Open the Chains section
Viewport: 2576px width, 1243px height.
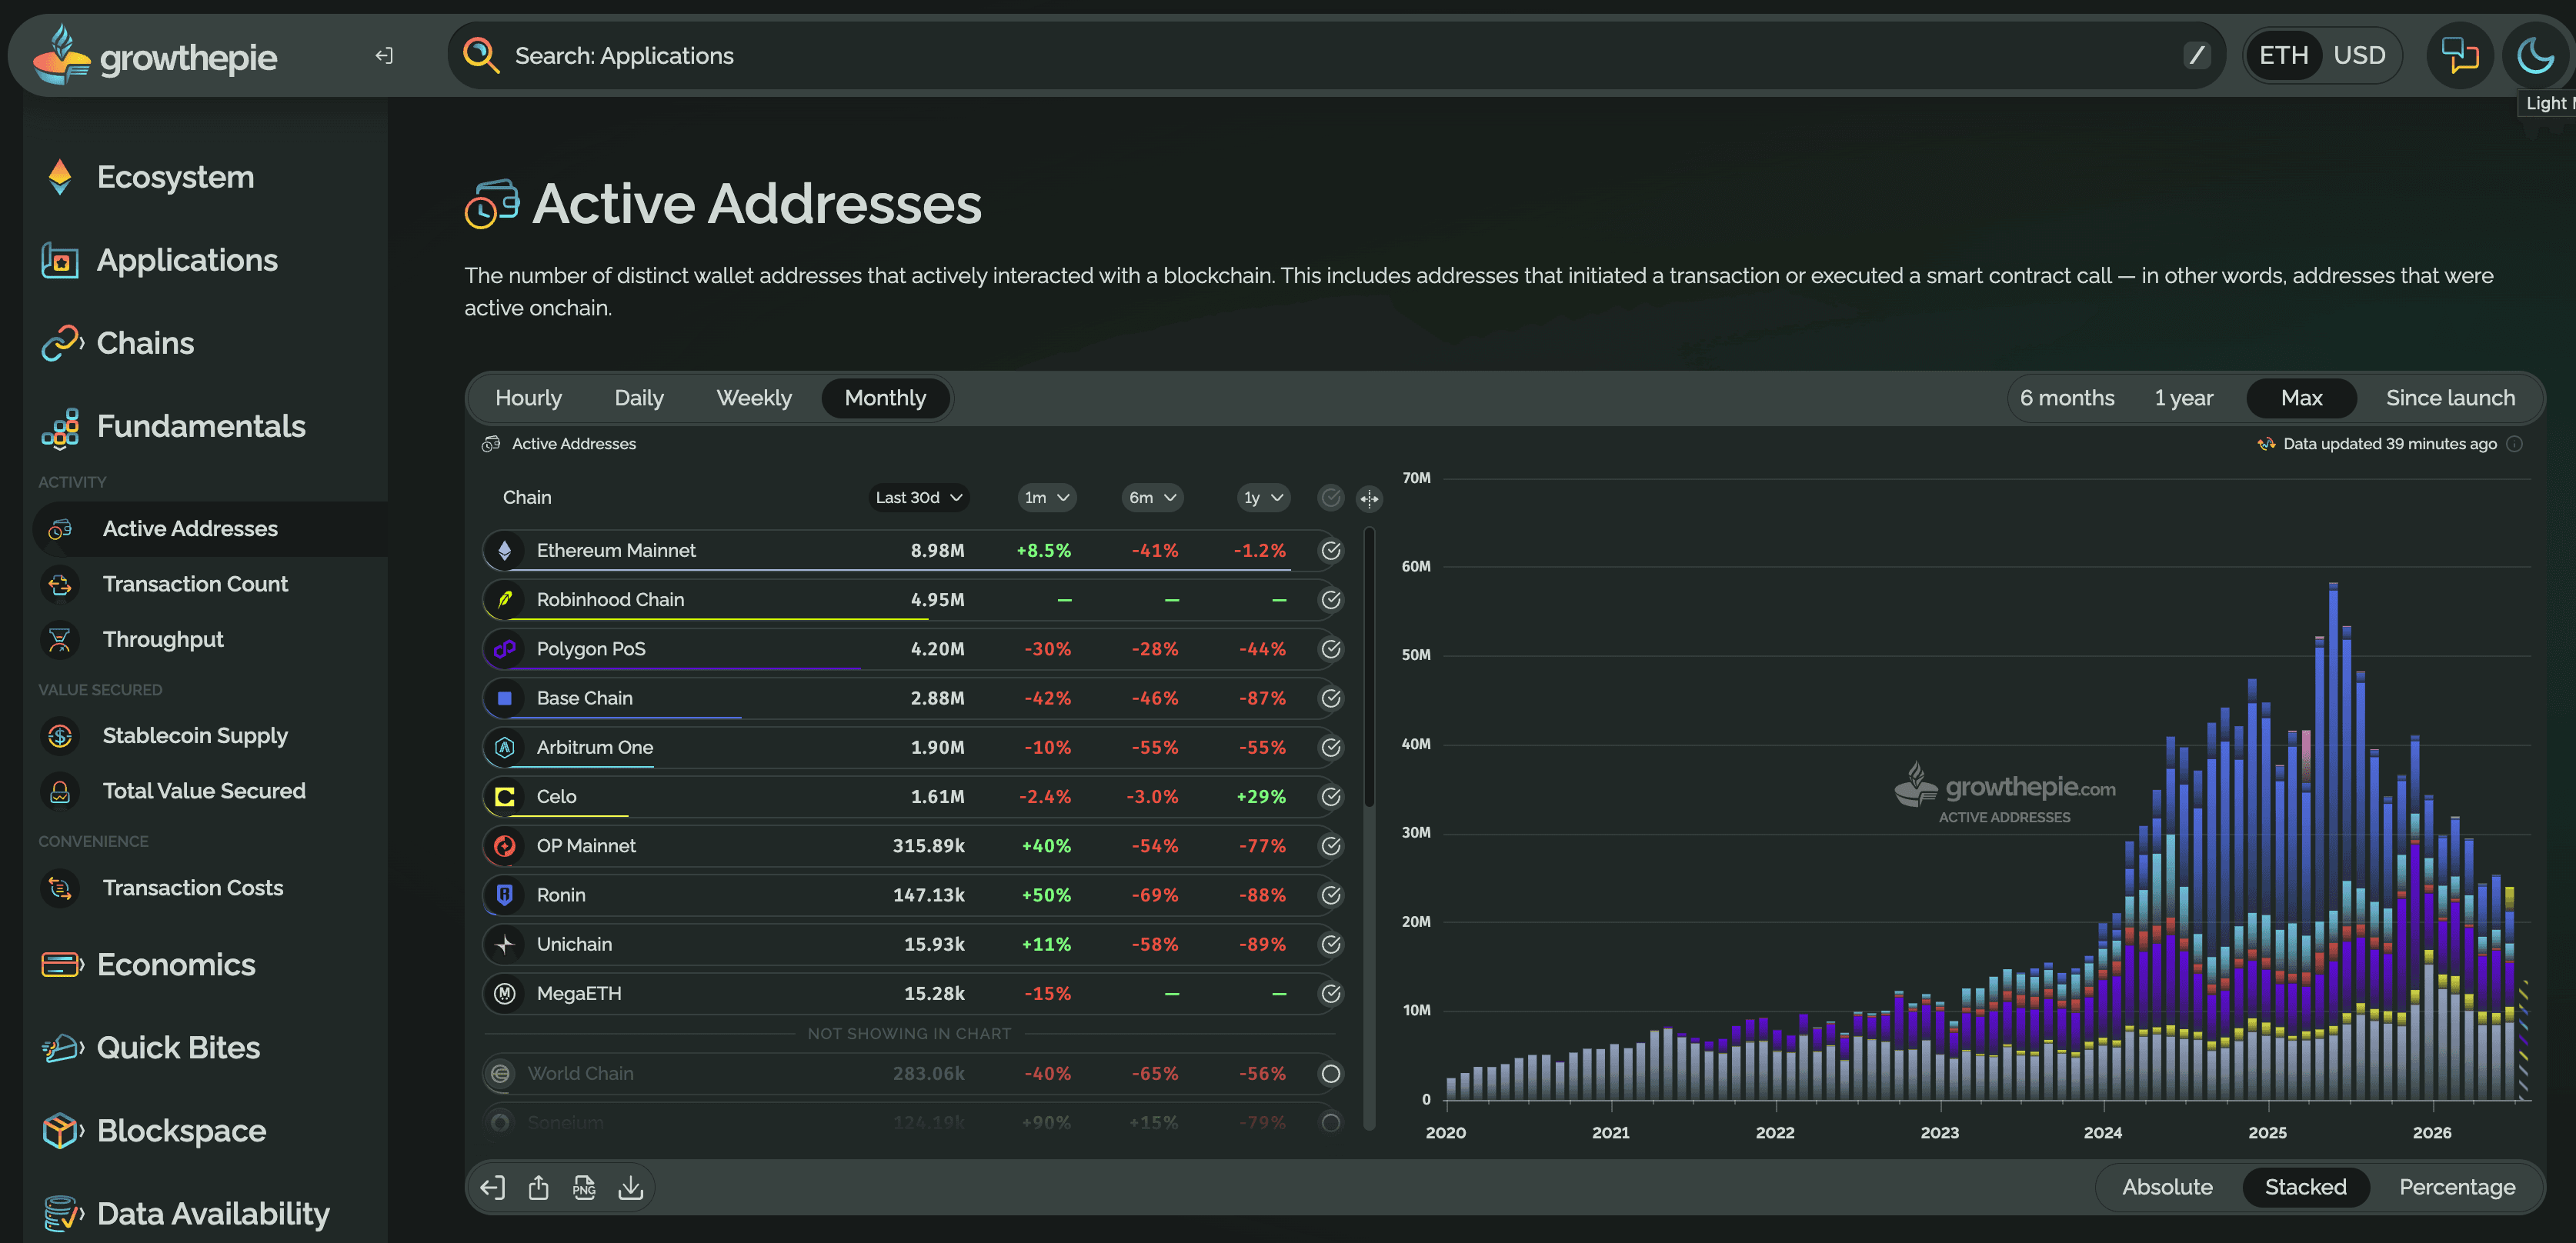tap(145, 343)
